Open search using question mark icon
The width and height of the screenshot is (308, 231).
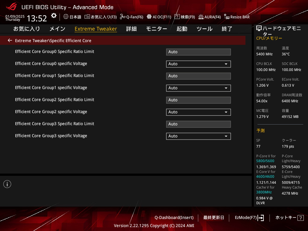(x=177, y=17)
